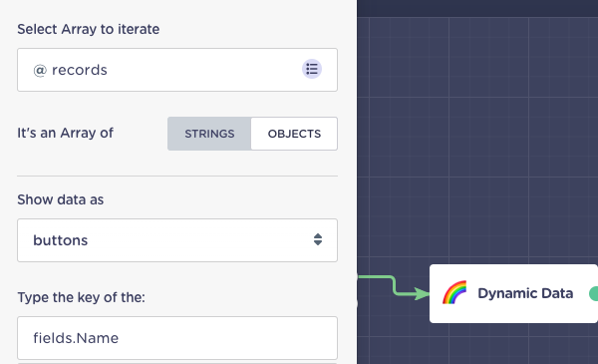
Task: Focus the fields.Name key input
Action: (177, 338)
